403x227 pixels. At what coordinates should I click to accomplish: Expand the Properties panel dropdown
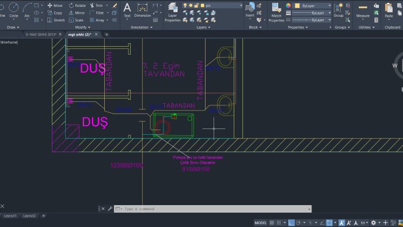coord(298,27)
